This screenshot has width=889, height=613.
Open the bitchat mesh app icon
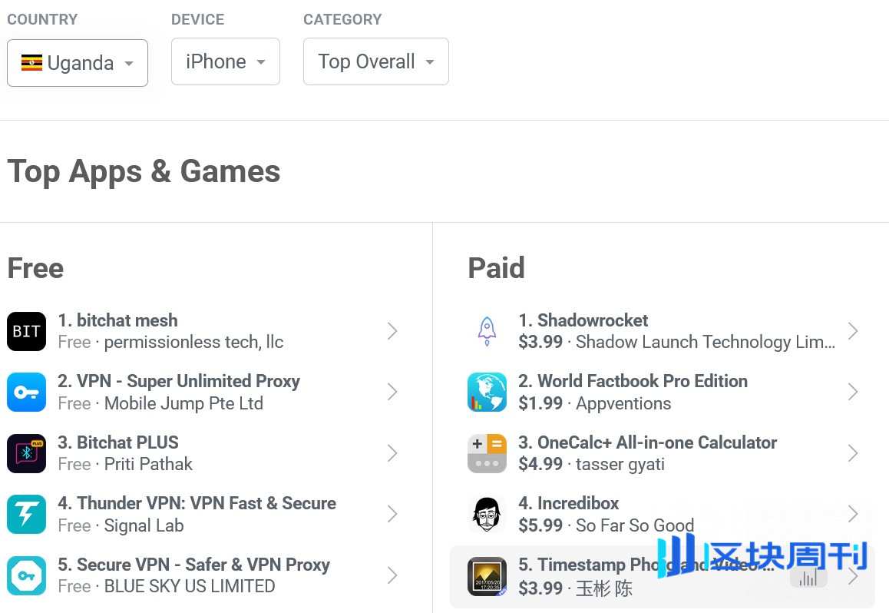point(26,331)
